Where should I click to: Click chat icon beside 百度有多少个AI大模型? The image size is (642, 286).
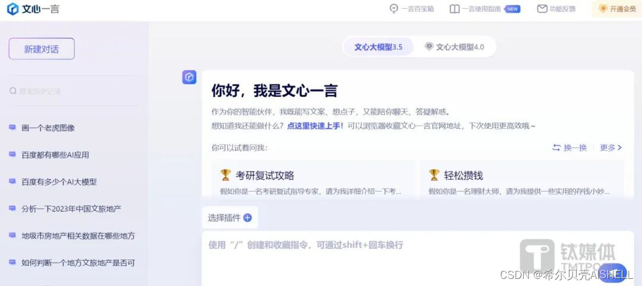point(12,182)
